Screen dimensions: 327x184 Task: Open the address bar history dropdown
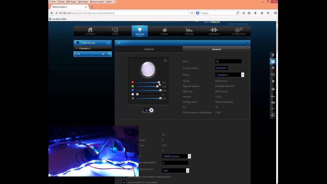pyautogui.click(x=189, y=13)
